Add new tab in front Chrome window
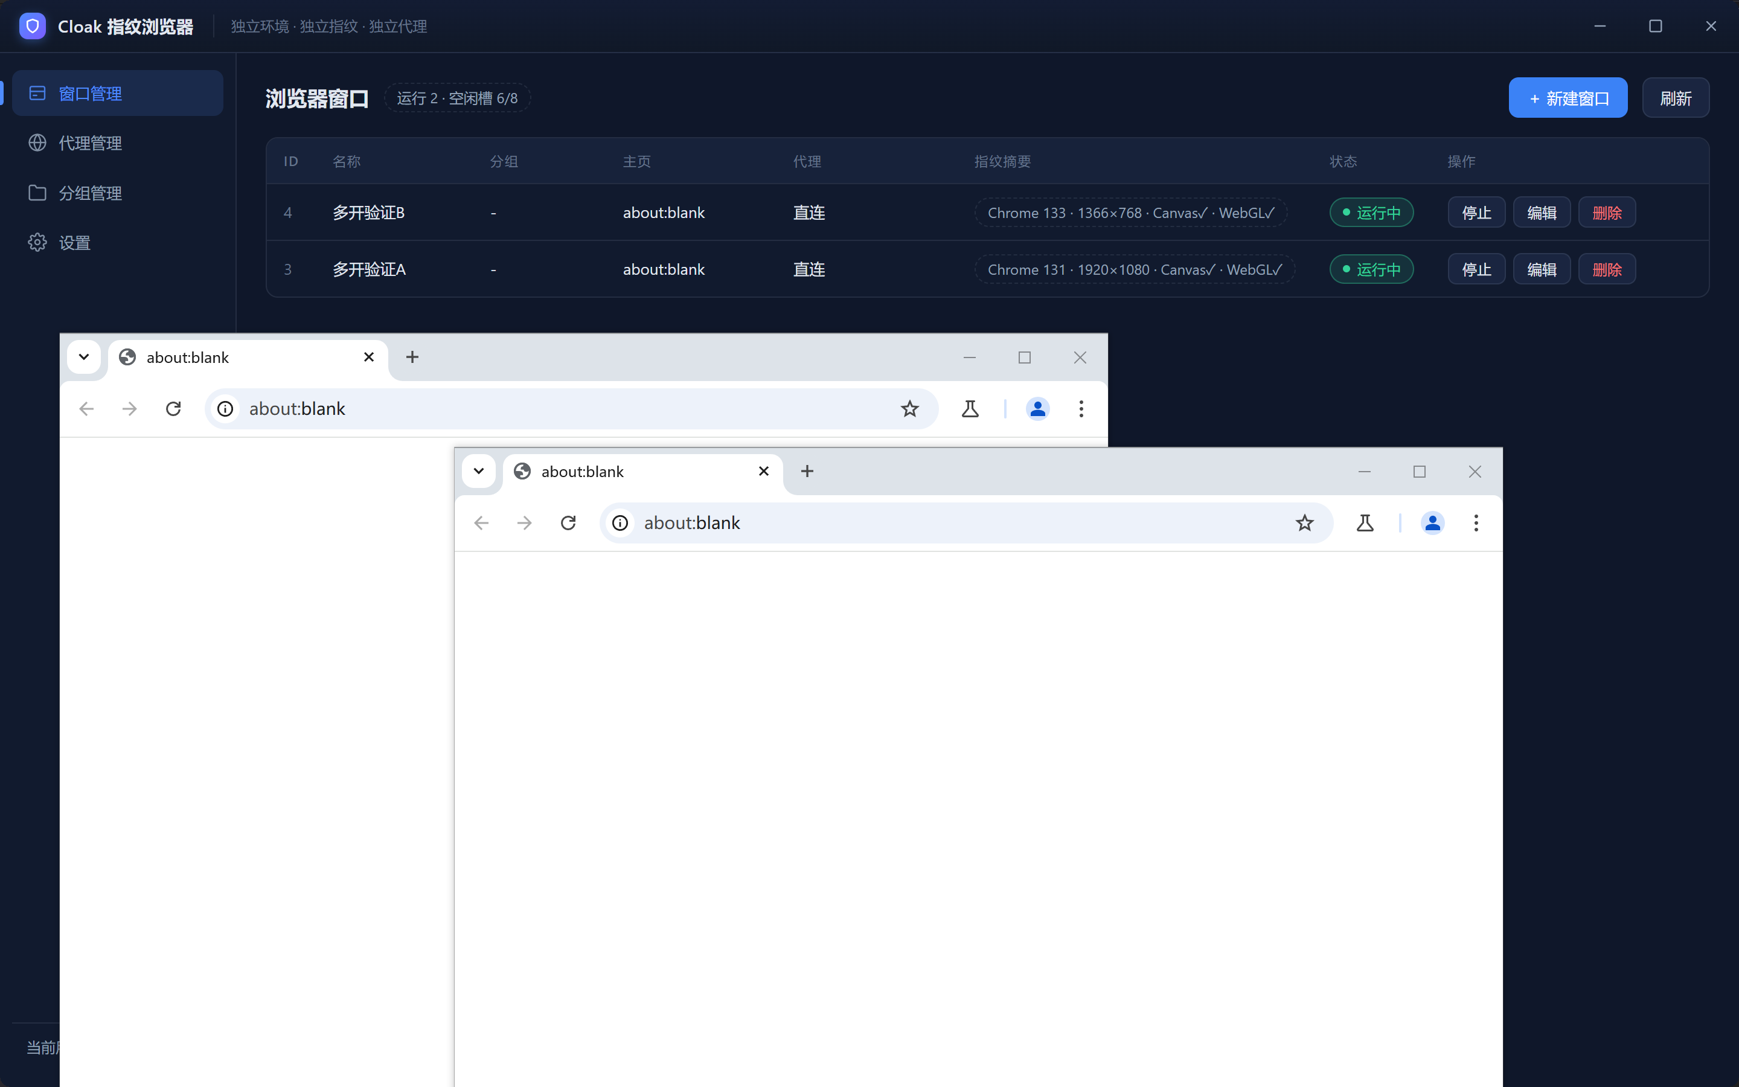This screenshot has height=1087, width=1739. (x=807, y=472)
